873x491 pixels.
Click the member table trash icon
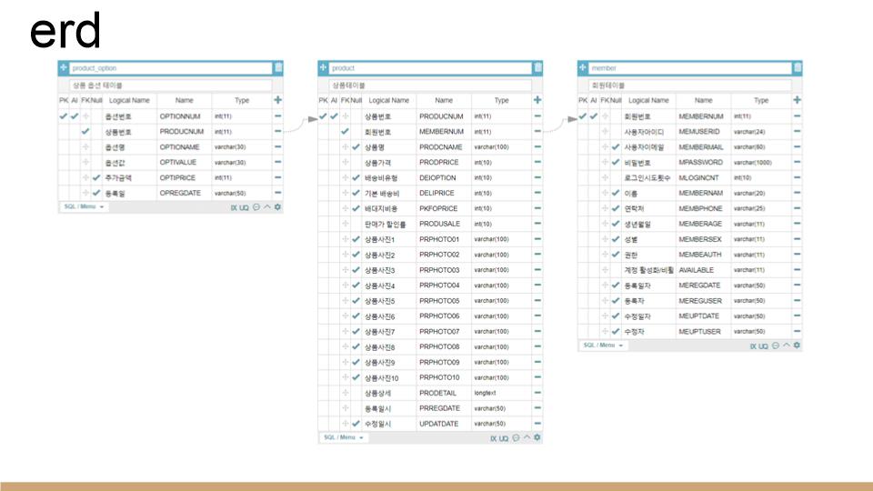tap(798, 68)
